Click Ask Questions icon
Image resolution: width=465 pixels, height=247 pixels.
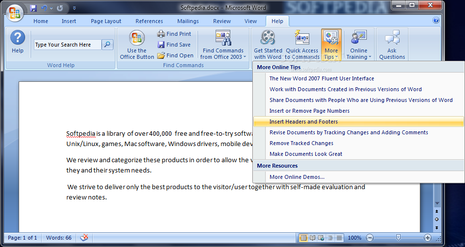click(392, 45)
